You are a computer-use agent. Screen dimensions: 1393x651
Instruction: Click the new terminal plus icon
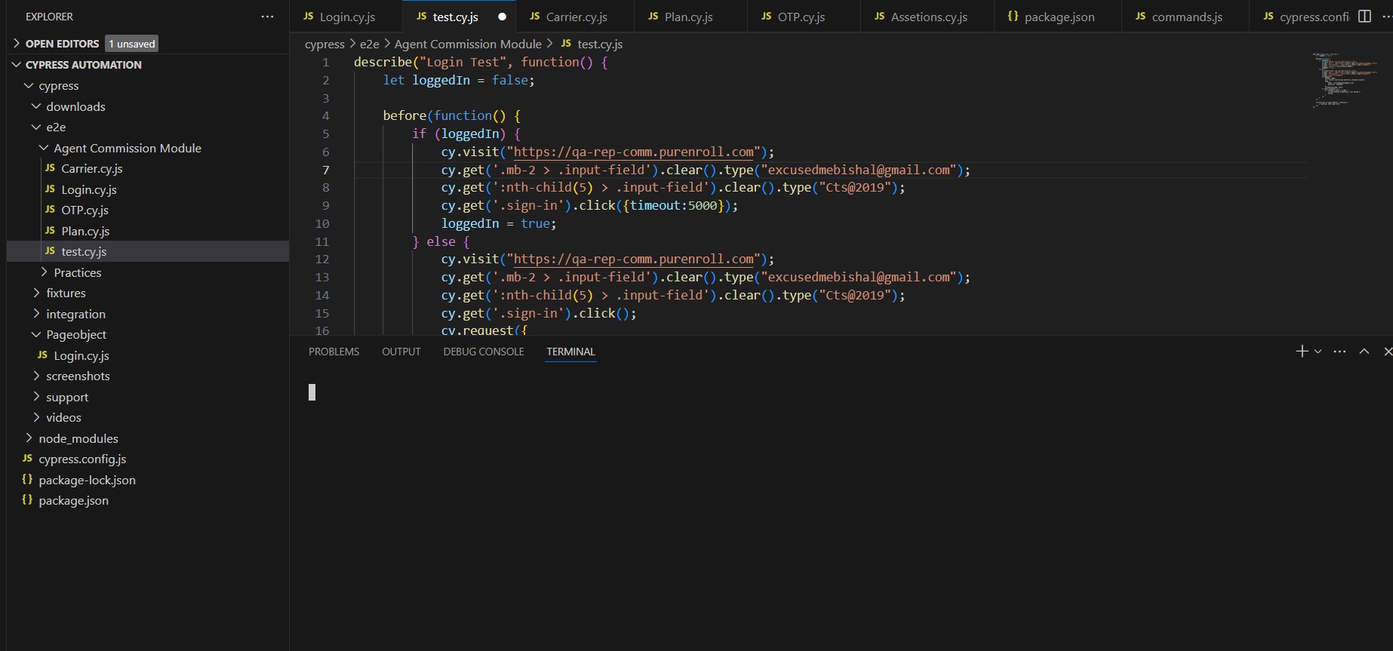(x=1302, y=352)
